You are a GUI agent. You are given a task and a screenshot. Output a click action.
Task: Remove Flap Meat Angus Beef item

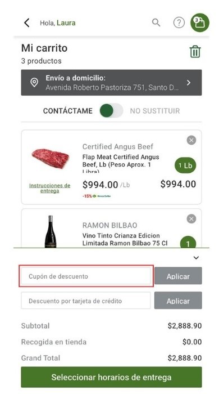[x=191, y=140]
